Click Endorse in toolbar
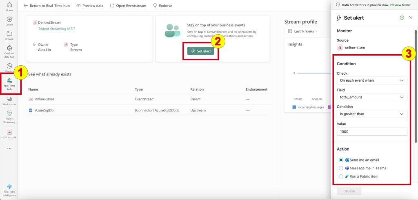 pos(162,6)
